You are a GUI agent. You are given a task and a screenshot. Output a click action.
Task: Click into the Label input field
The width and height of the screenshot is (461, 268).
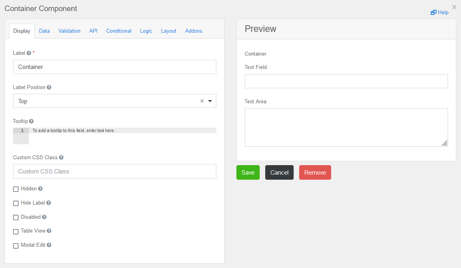click(x=115, y=67)
